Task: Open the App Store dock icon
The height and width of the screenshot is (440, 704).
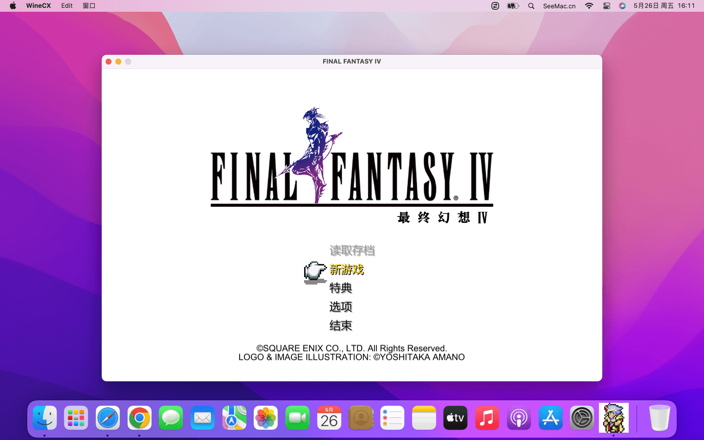Action: (x=550, y=418)
